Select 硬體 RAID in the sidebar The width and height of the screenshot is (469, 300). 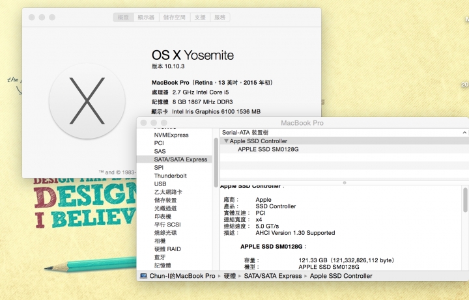click(167, 249)
